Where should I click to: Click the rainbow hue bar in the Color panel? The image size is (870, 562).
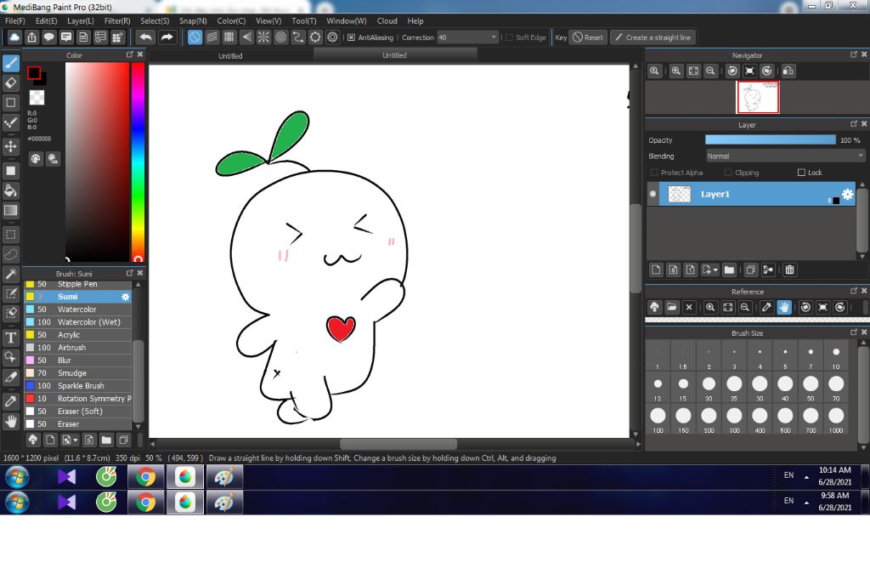click(138, 162)
